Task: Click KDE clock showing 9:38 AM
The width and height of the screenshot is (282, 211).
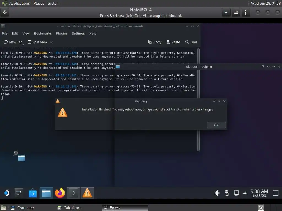Action: [259, 193]
